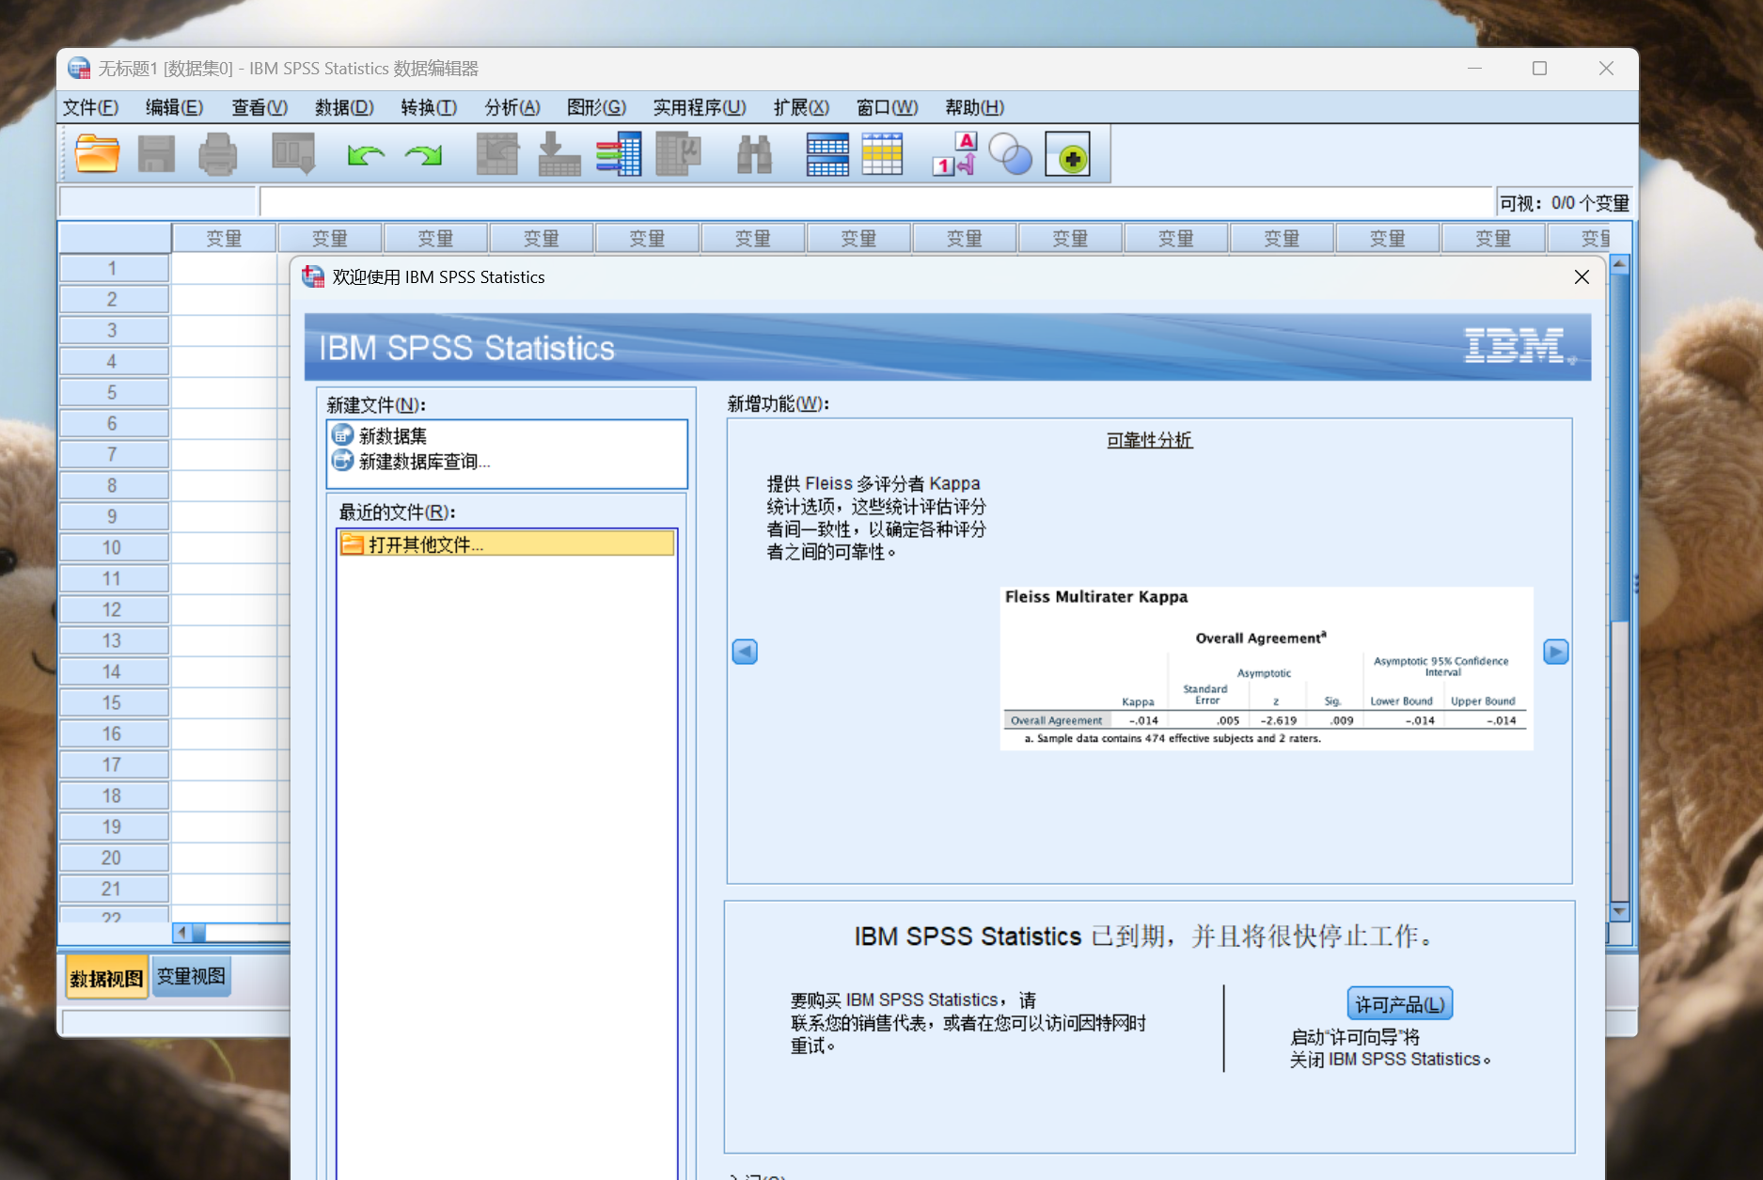Click the vertical scrollbar down arrow
This screenshot has height=1180, width=1763.
click(1619, 911)
